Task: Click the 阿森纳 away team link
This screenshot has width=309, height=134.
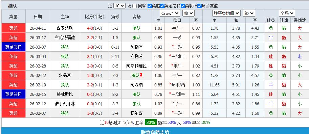Action: pyautogui.click(x=137, y=85)
